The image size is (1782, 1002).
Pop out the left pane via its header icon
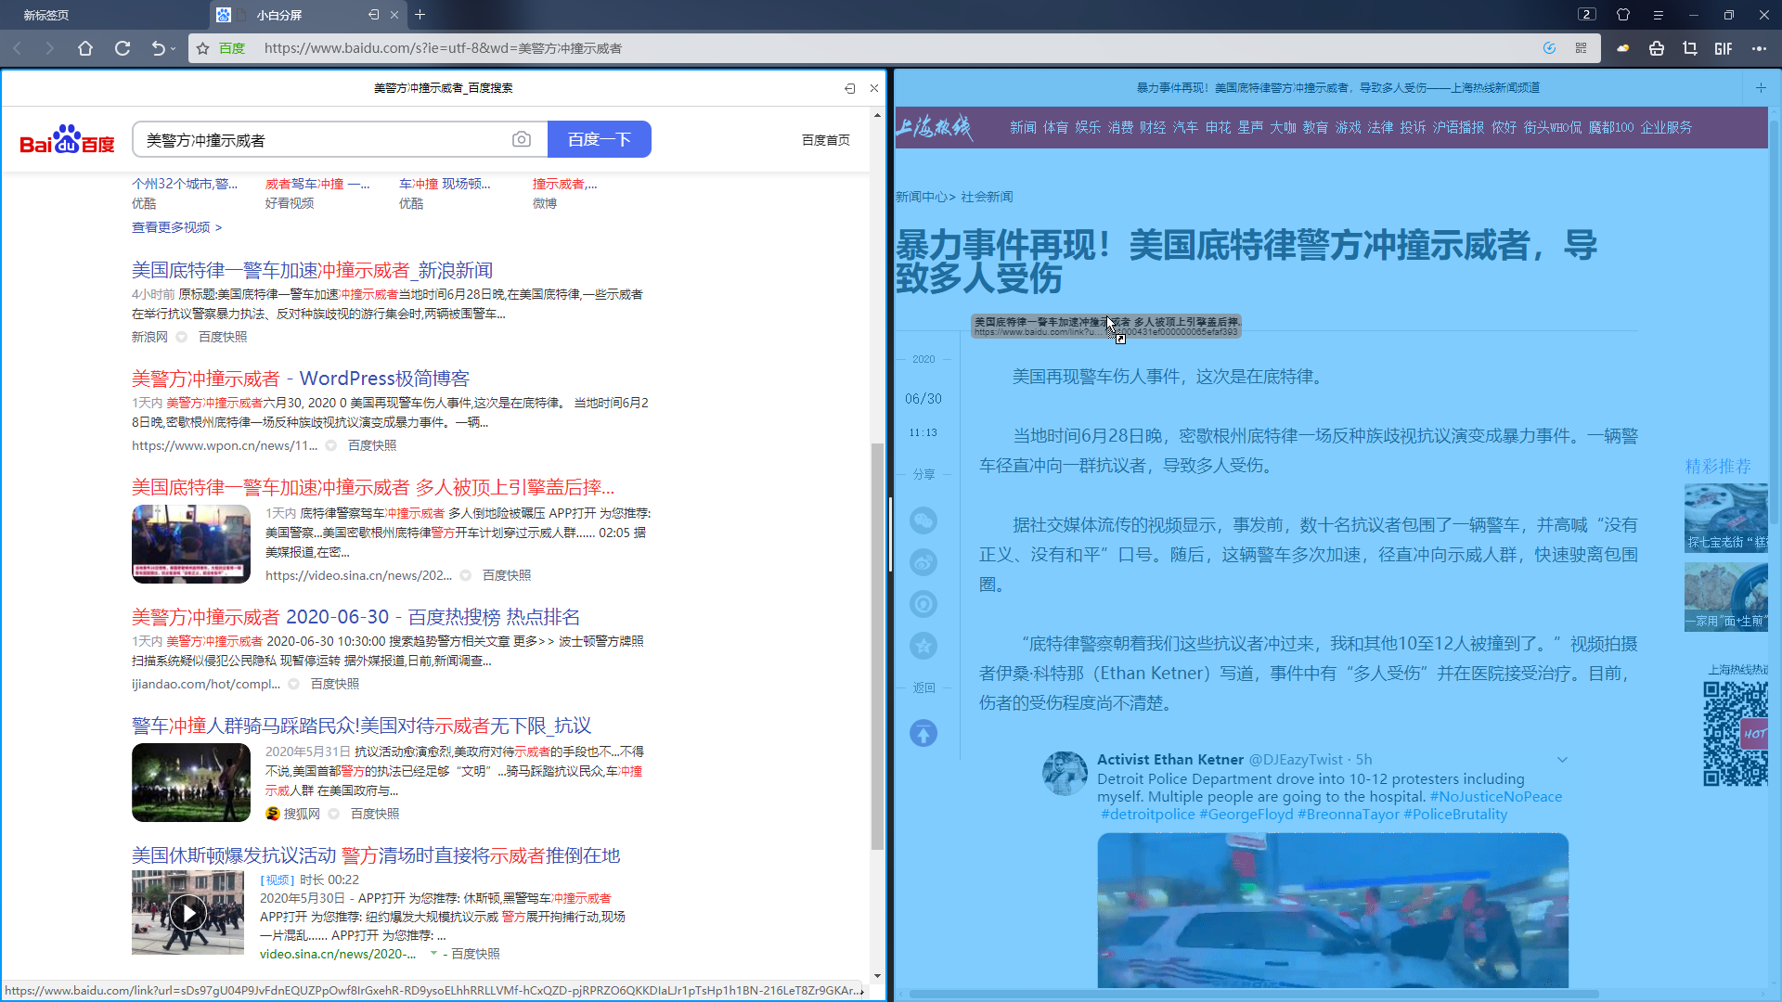coord(849,88)
